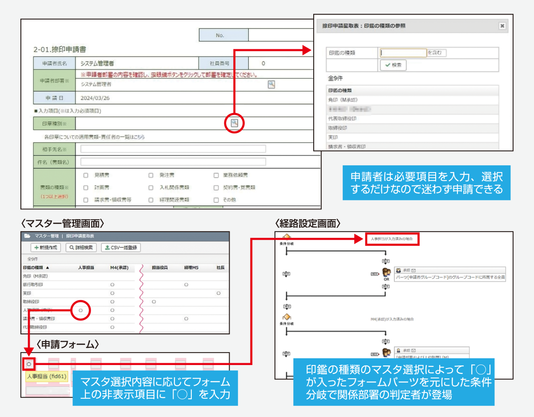Click the magnifier icon in 申請者部署 row
The height and width of the screenshot is (417, 534).
pos(271,84)
